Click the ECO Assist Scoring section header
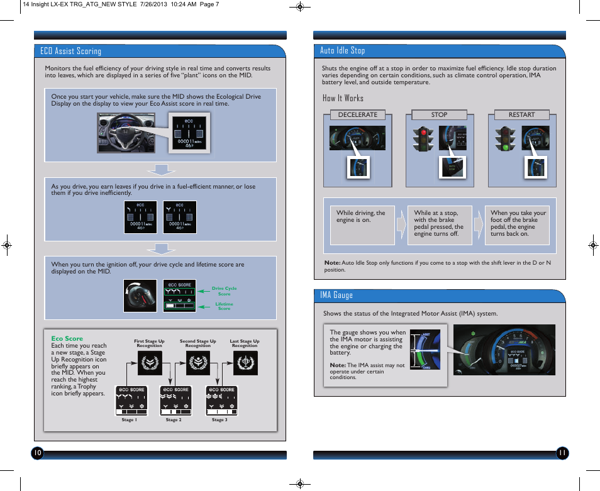This screenshot has width=600, height=491. [160, 52]
